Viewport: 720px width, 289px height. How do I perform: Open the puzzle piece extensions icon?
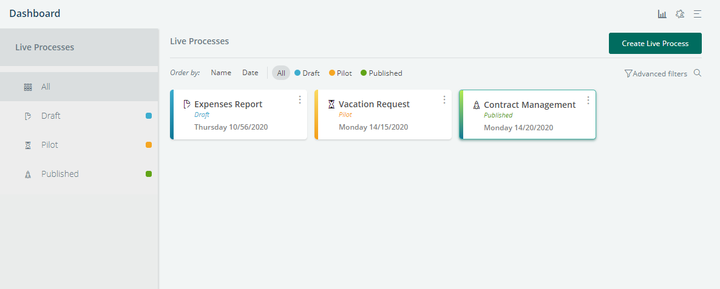(680, 14)
